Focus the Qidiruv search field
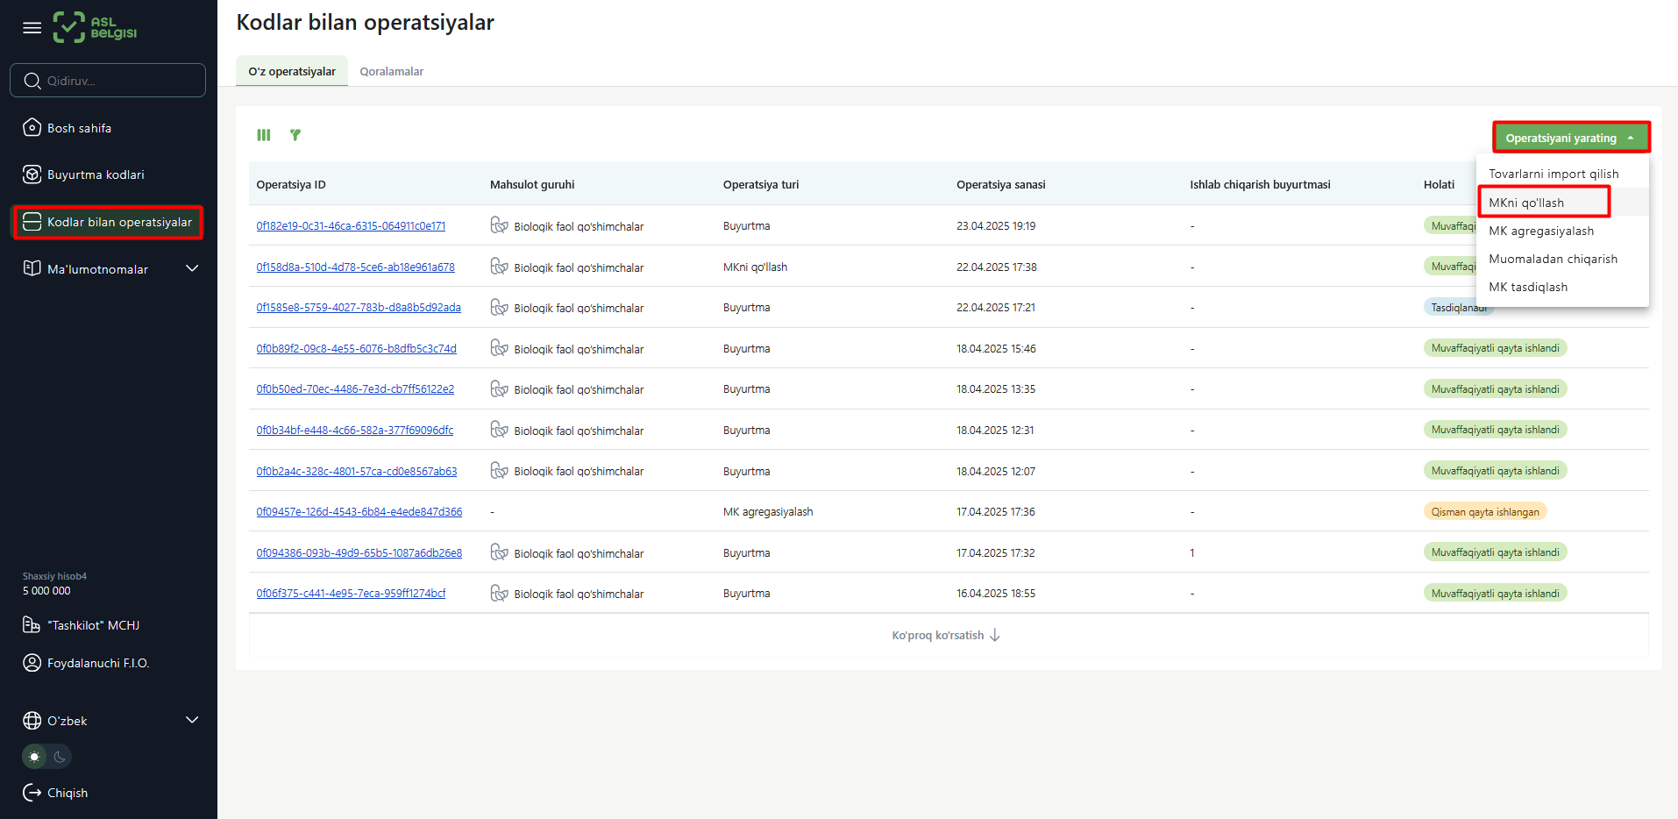The image size is (1678, 819). click(x=108, y=81)
